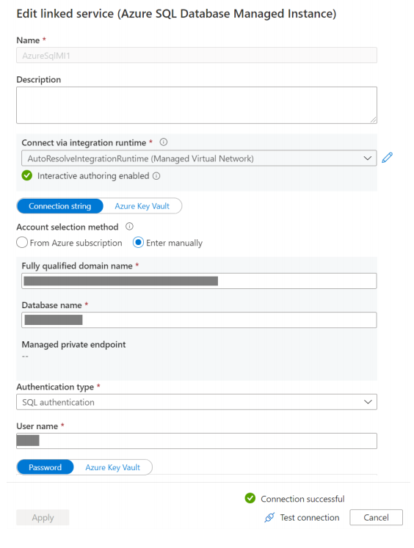Choose Azure Key Vault for password
This screenshot has height=548, width=414.
click(112, 467)
